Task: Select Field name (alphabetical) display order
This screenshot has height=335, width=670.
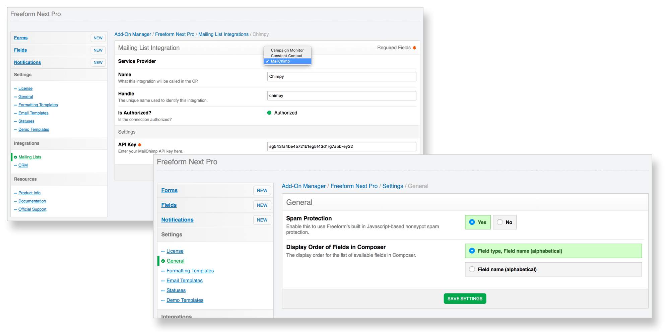Action: 553,269
